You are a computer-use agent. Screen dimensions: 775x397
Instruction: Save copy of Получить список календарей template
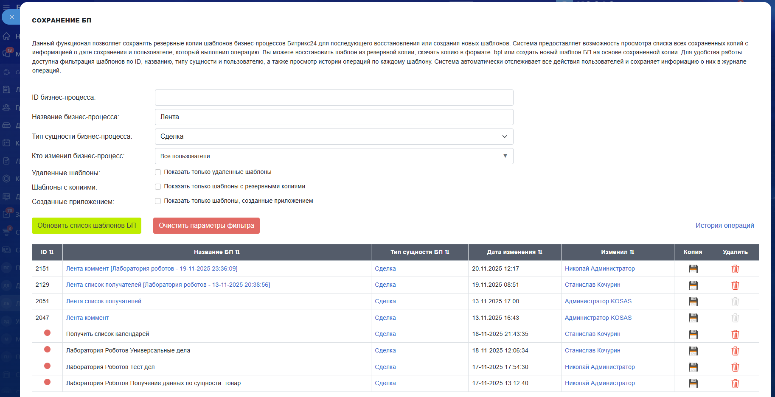[693, 334]
